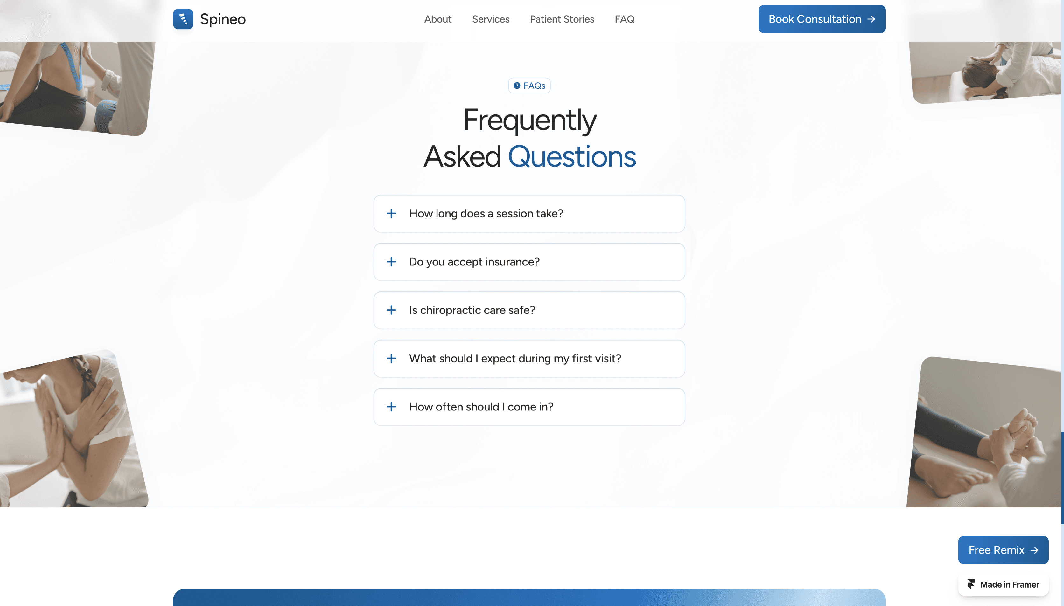
Task: Go to Services in navigation
Action: coord(491,19)
